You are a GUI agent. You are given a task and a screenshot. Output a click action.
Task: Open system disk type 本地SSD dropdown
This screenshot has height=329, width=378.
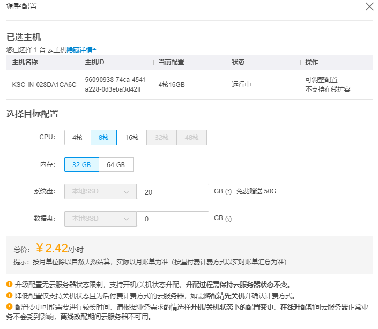click(100, 192)
